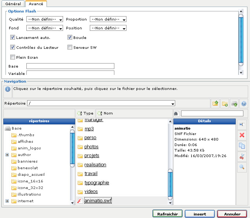Image resolution: width=250 pixels, height=218 pixels.
Task: Open the Qualité dropdown
Action: click(x=45, y=19)
